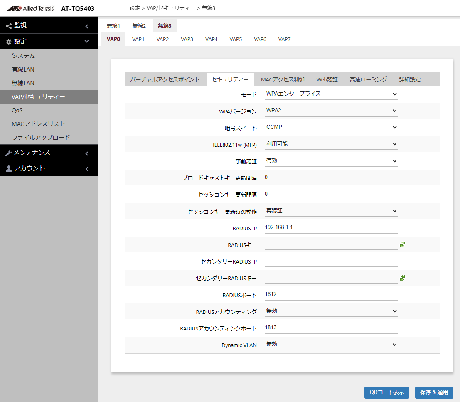Click the QRコード表示 button
460x402 pixels.
(x=387, y=392)
